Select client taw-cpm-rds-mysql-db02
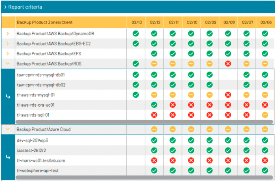Screen dimensions: 276x182 pyautogui.click(x=41, y=85)
